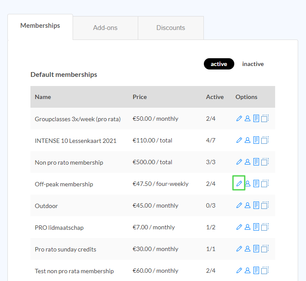Duplicate Pro rato sunday credits membership
The image size is (306, 281).
click(265, 249)
